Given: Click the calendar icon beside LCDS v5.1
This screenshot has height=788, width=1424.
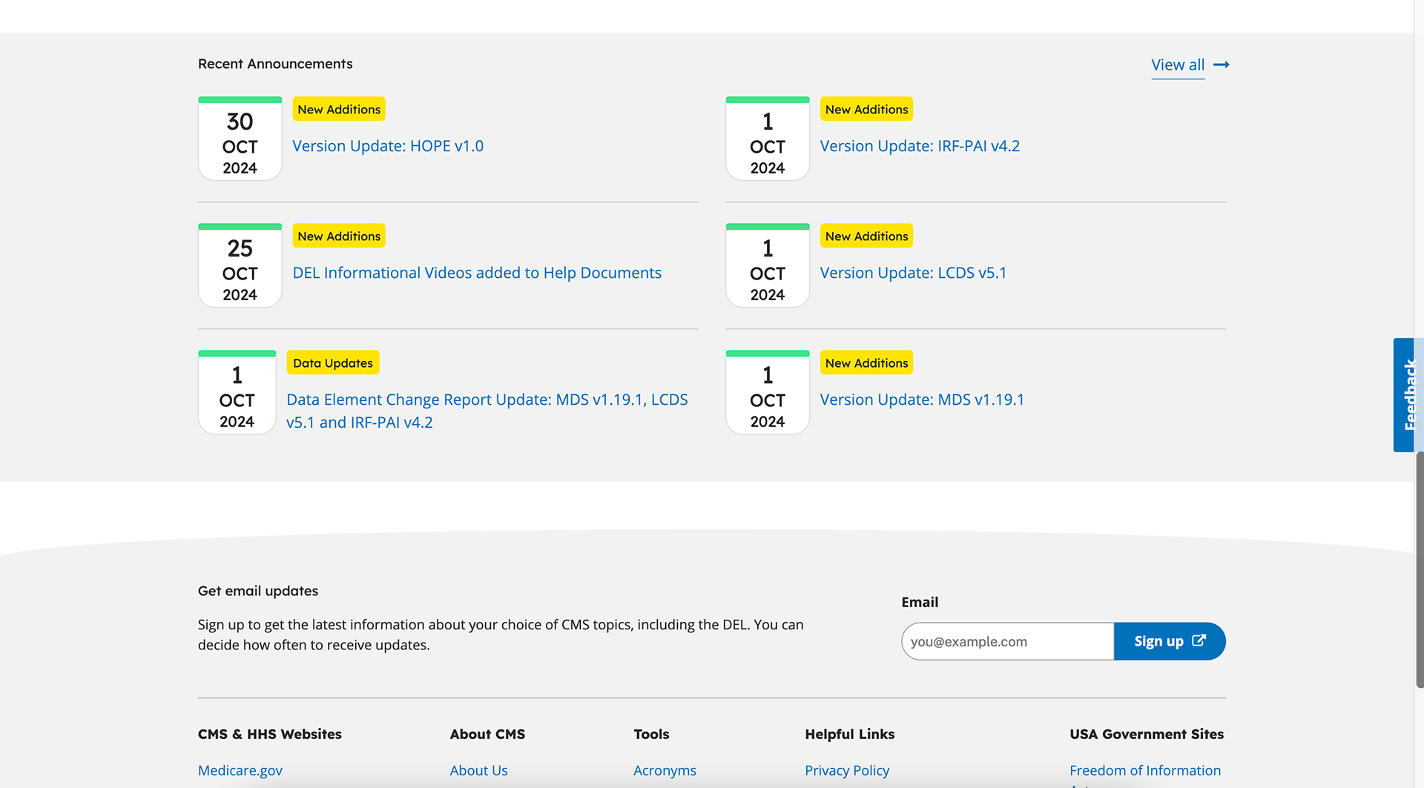Looking at the screenshot, I should [767, 266].
